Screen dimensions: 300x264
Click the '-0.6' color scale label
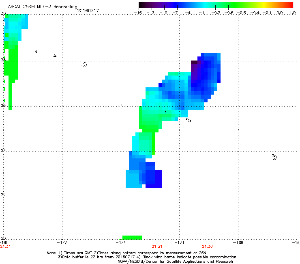[x=229, y=13]
